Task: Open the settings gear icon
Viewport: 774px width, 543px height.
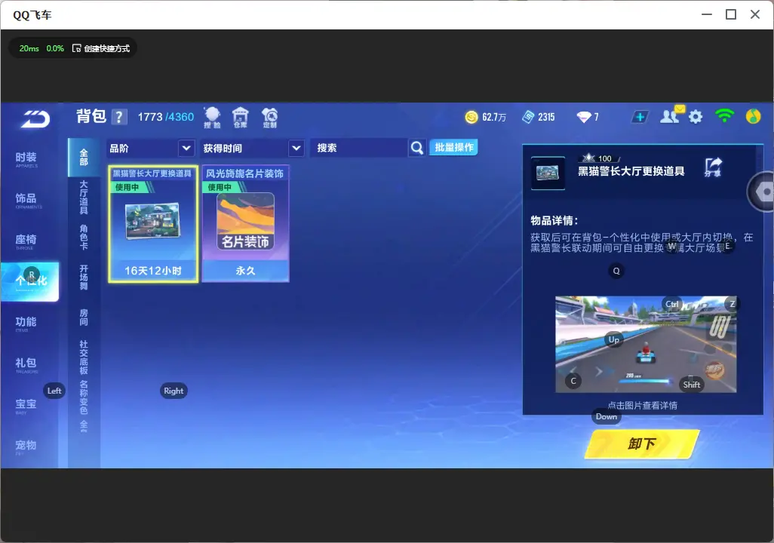Action: pos(696,117)
